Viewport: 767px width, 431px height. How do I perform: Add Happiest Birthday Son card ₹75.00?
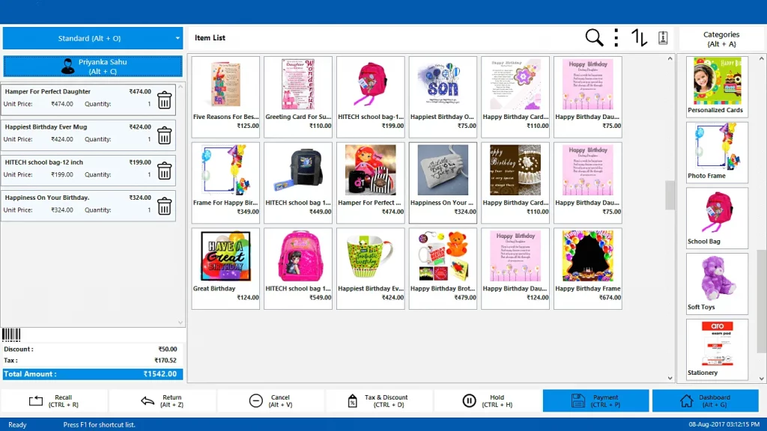pos(443,97)
